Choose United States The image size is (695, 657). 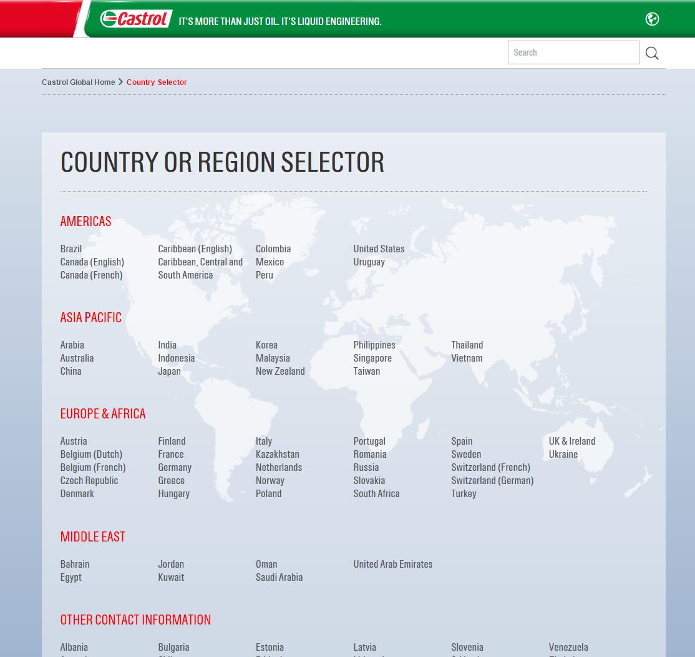(x=379, y=249)
